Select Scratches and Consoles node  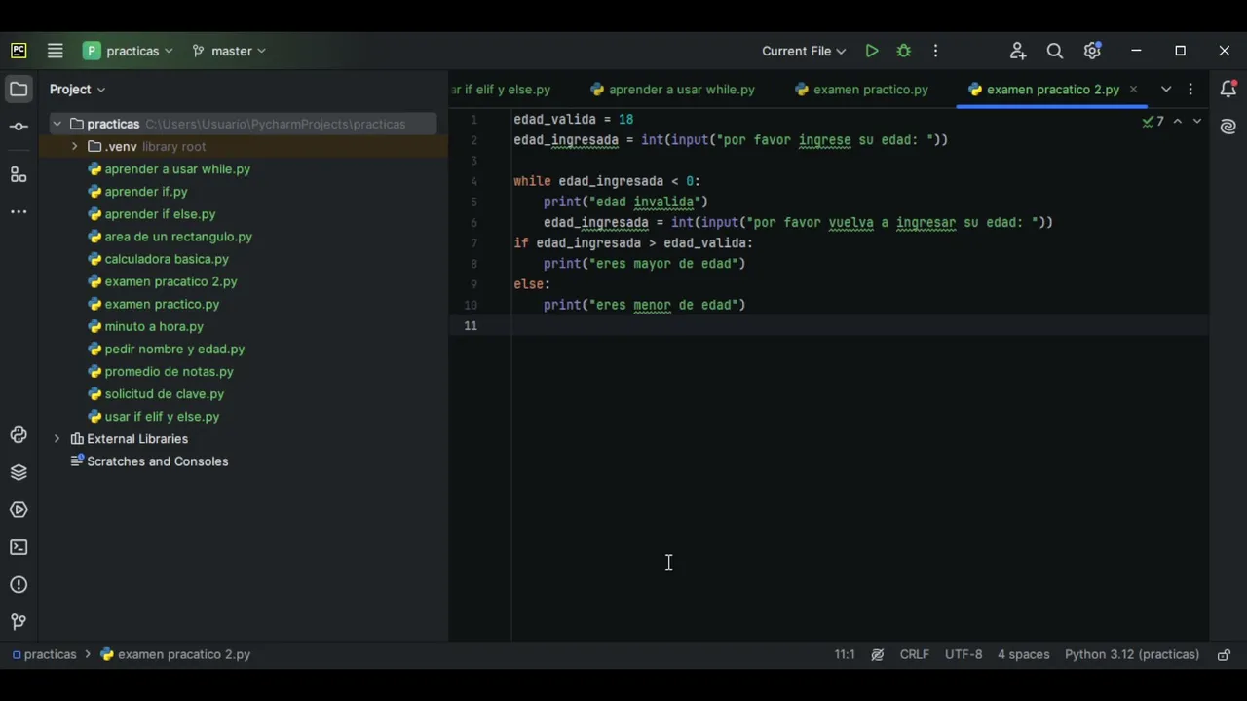click(149, 461)
